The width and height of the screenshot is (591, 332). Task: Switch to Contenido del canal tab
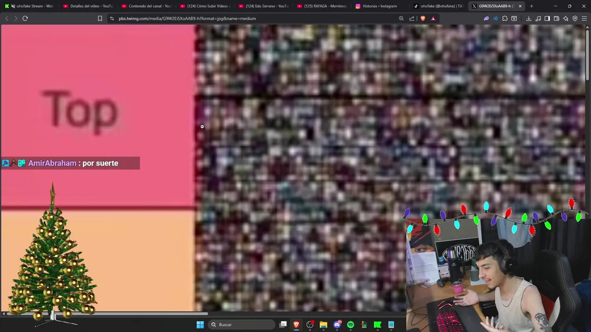pyautogui.click(x=146, y=6)
